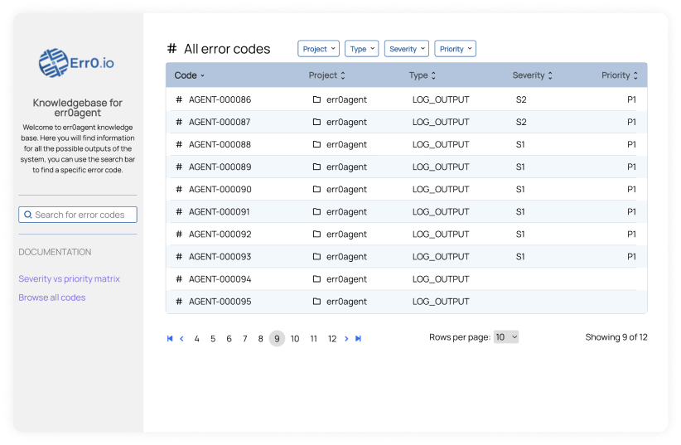Click the search magnifier icon
Viewport: 681px width, 445px height.
(28, 215)
